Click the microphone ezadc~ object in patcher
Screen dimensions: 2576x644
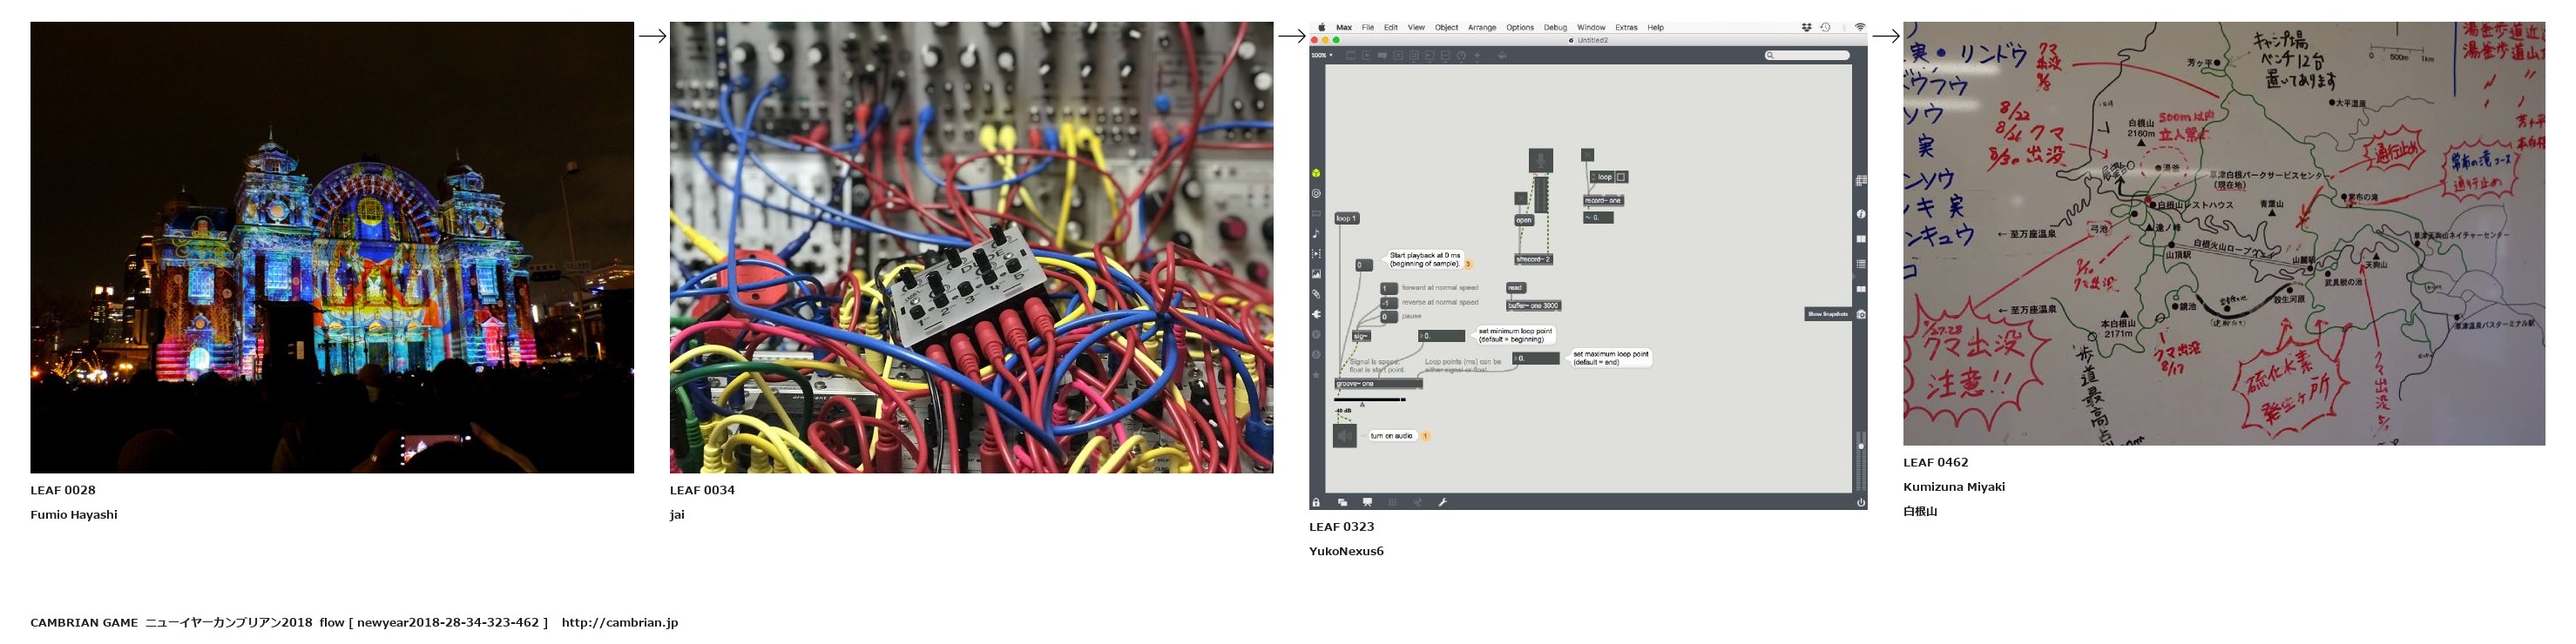click(x=1540, y=160)
